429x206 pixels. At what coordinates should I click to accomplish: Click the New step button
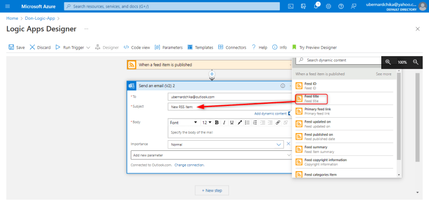click(x=212, y=190)
